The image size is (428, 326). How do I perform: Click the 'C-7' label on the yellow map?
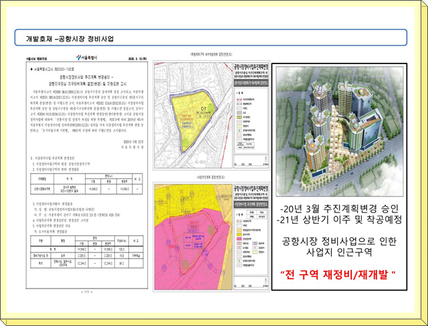tap(203, 109)
